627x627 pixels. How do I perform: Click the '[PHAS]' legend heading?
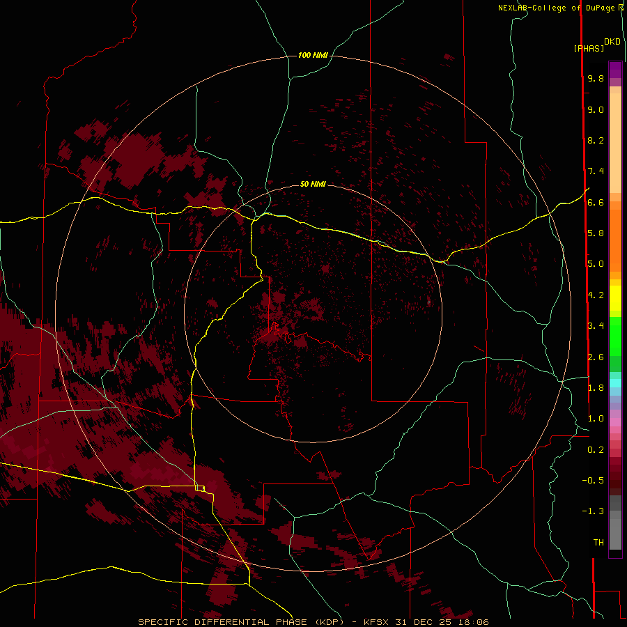(589, 49)
